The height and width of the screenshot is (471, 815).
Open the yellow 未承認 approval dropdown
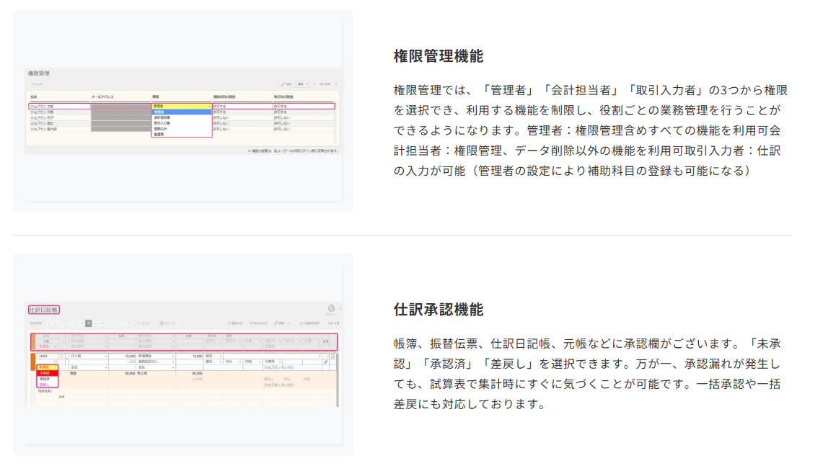coord(47,367)
